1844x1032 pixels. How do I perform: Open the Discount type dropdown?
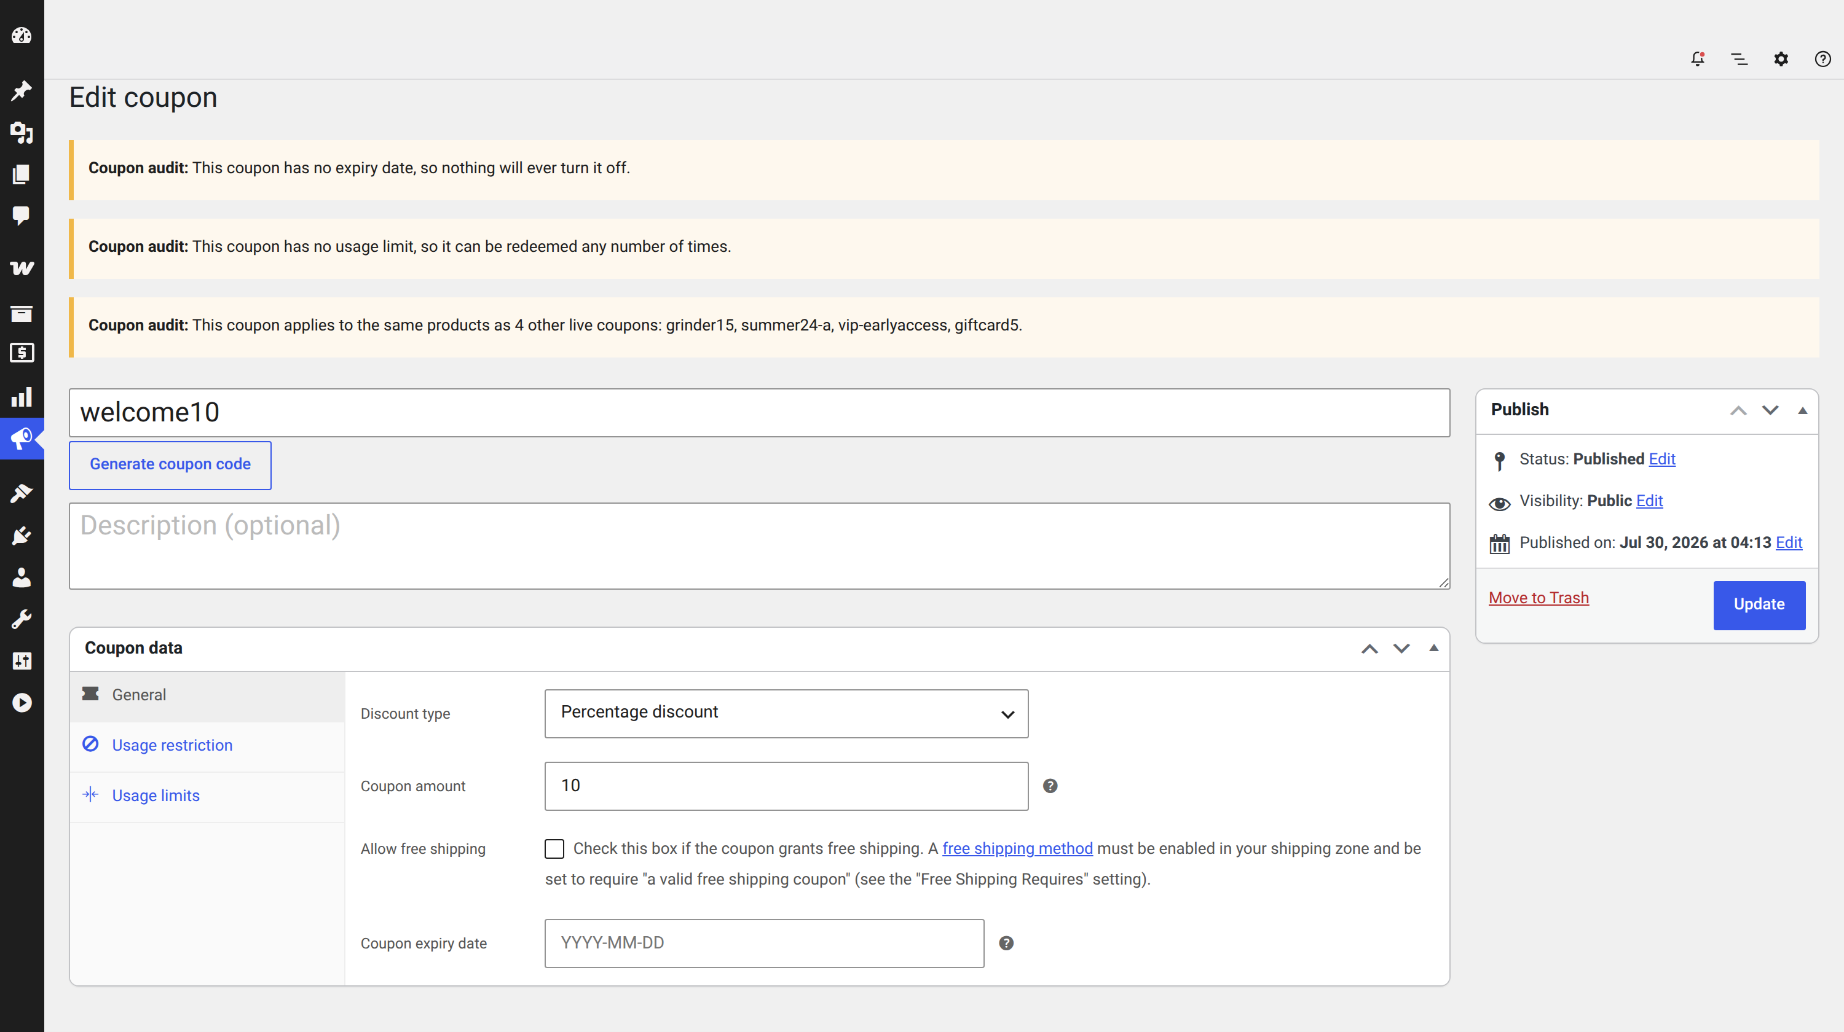(x=786, y=714)
